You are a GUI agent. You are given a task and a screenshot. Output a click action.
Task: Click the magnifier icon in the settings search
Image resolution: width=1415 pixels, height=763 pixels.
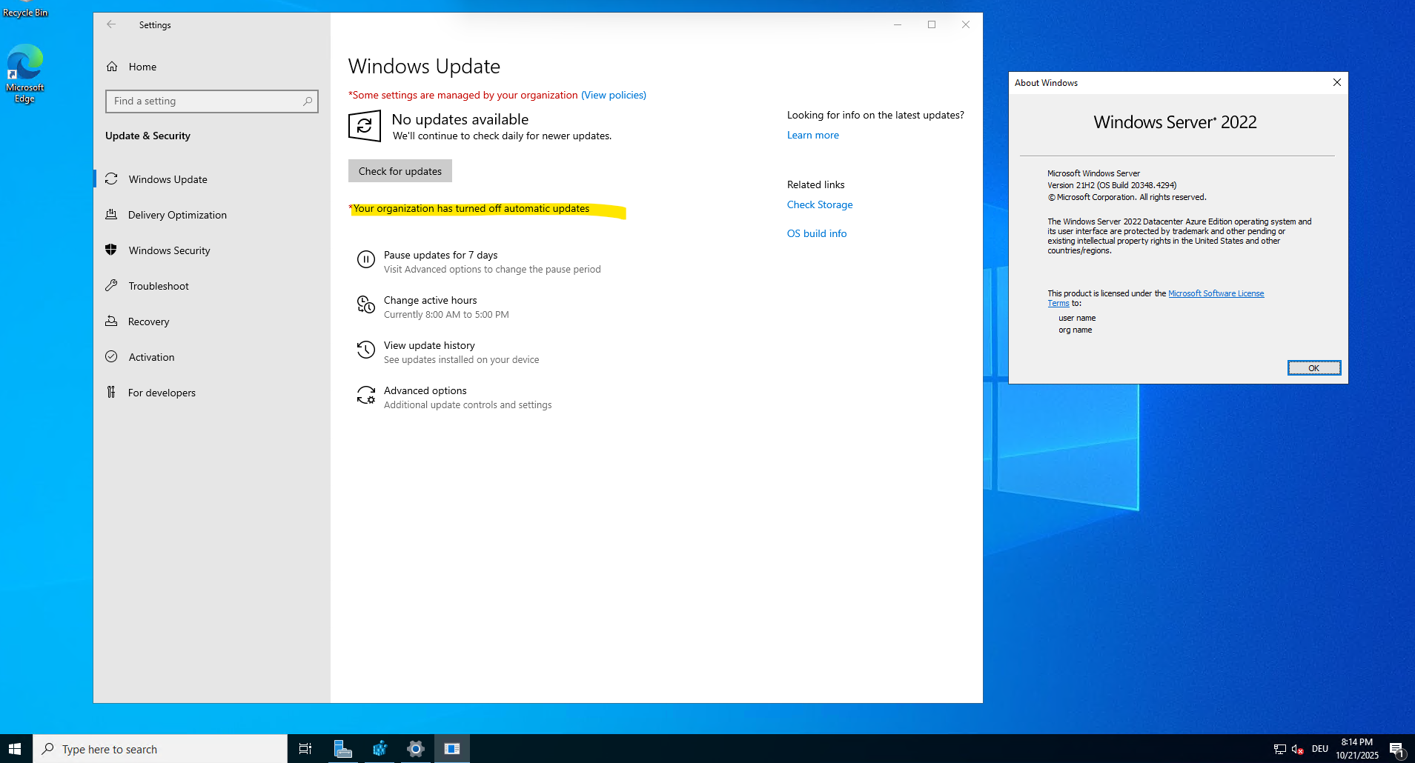tap(308, 101)
